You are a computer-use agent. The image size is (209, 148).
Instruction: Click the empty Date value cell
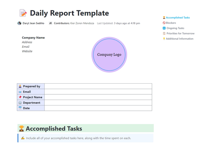pyautogui.click(x=98, y=108)
